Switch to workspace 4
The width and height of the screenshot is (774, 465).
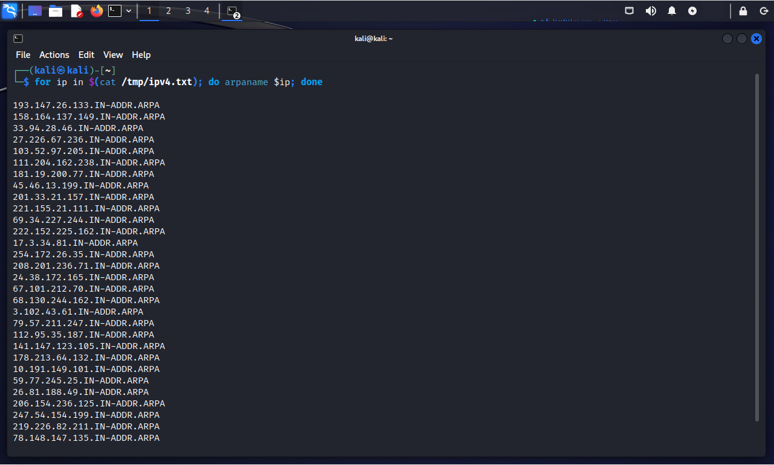(x=207, y=11)
